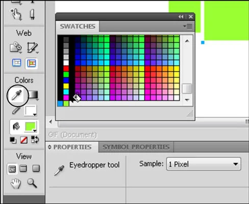Switch to the Symbol Properties tab

(136, 147)
